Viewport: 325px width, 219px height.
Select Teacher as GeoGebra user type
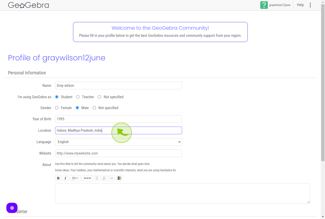click(x=78, y=97)
